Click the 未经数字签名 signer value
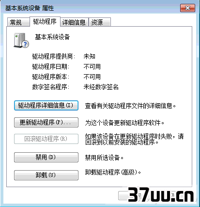The image size is (200, 207). tap(101, 87)
